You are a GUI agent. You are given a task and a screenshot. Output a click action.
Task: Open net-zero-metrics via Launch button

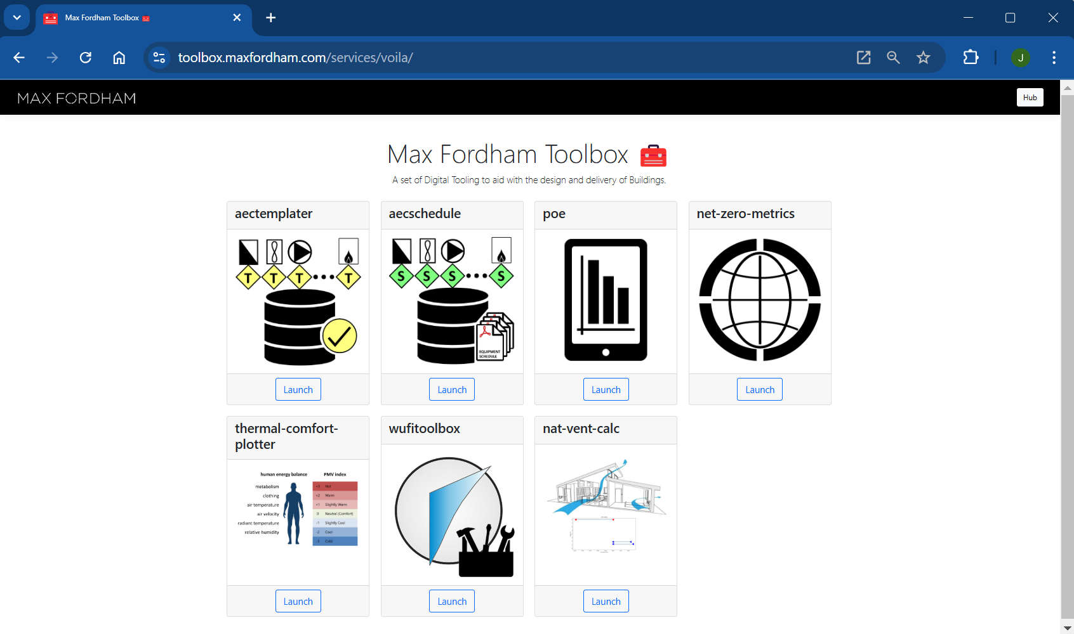pos(760,389)
